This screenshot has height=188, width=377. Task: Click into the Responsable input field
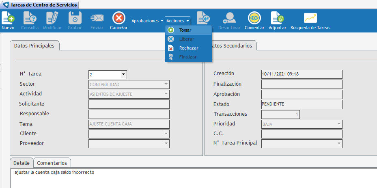pos(129,114)
